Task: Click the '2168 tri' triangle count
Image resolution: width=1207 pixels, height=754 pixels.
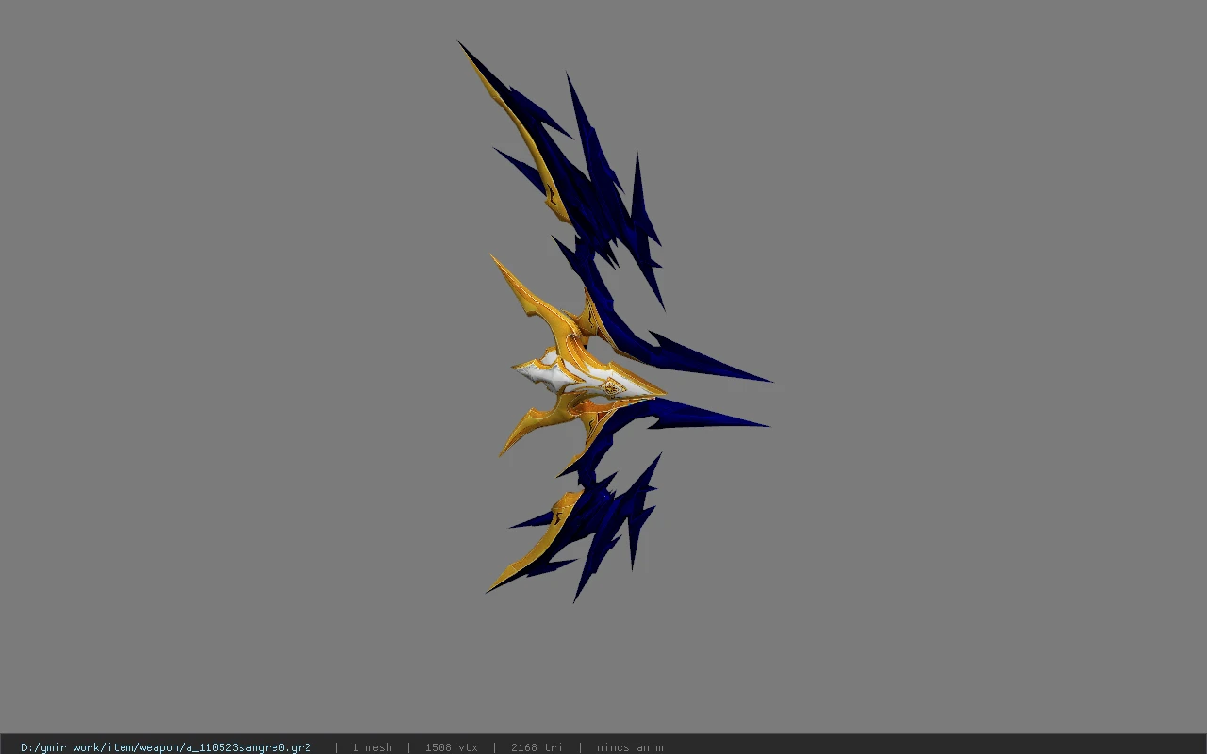Action: 537,747
